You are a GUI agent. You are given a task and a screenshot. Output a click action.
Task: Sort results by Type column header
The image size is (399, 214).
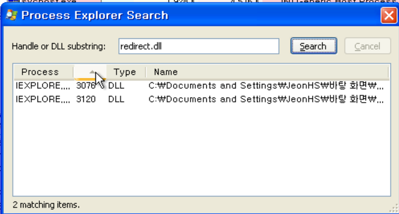[126, 72]
